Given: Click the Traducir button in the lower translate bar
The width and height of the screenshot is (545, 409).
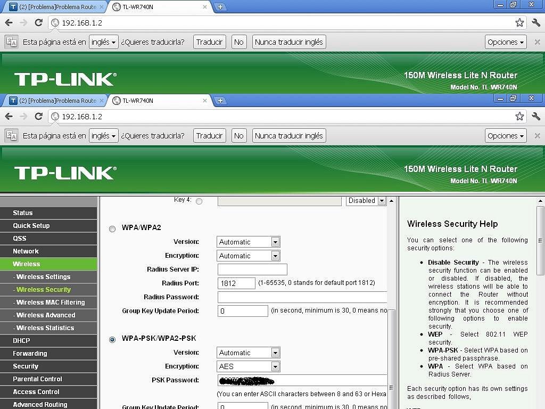Looking at the screenshot, I should 209,136.
